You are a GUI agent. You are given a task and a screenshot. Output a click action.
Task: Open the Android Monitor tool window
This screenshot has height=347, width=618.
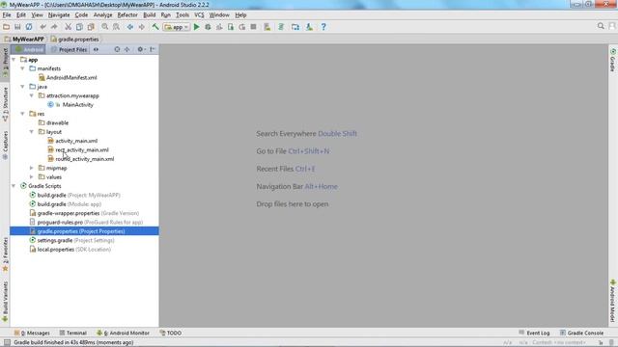point(124,333)
